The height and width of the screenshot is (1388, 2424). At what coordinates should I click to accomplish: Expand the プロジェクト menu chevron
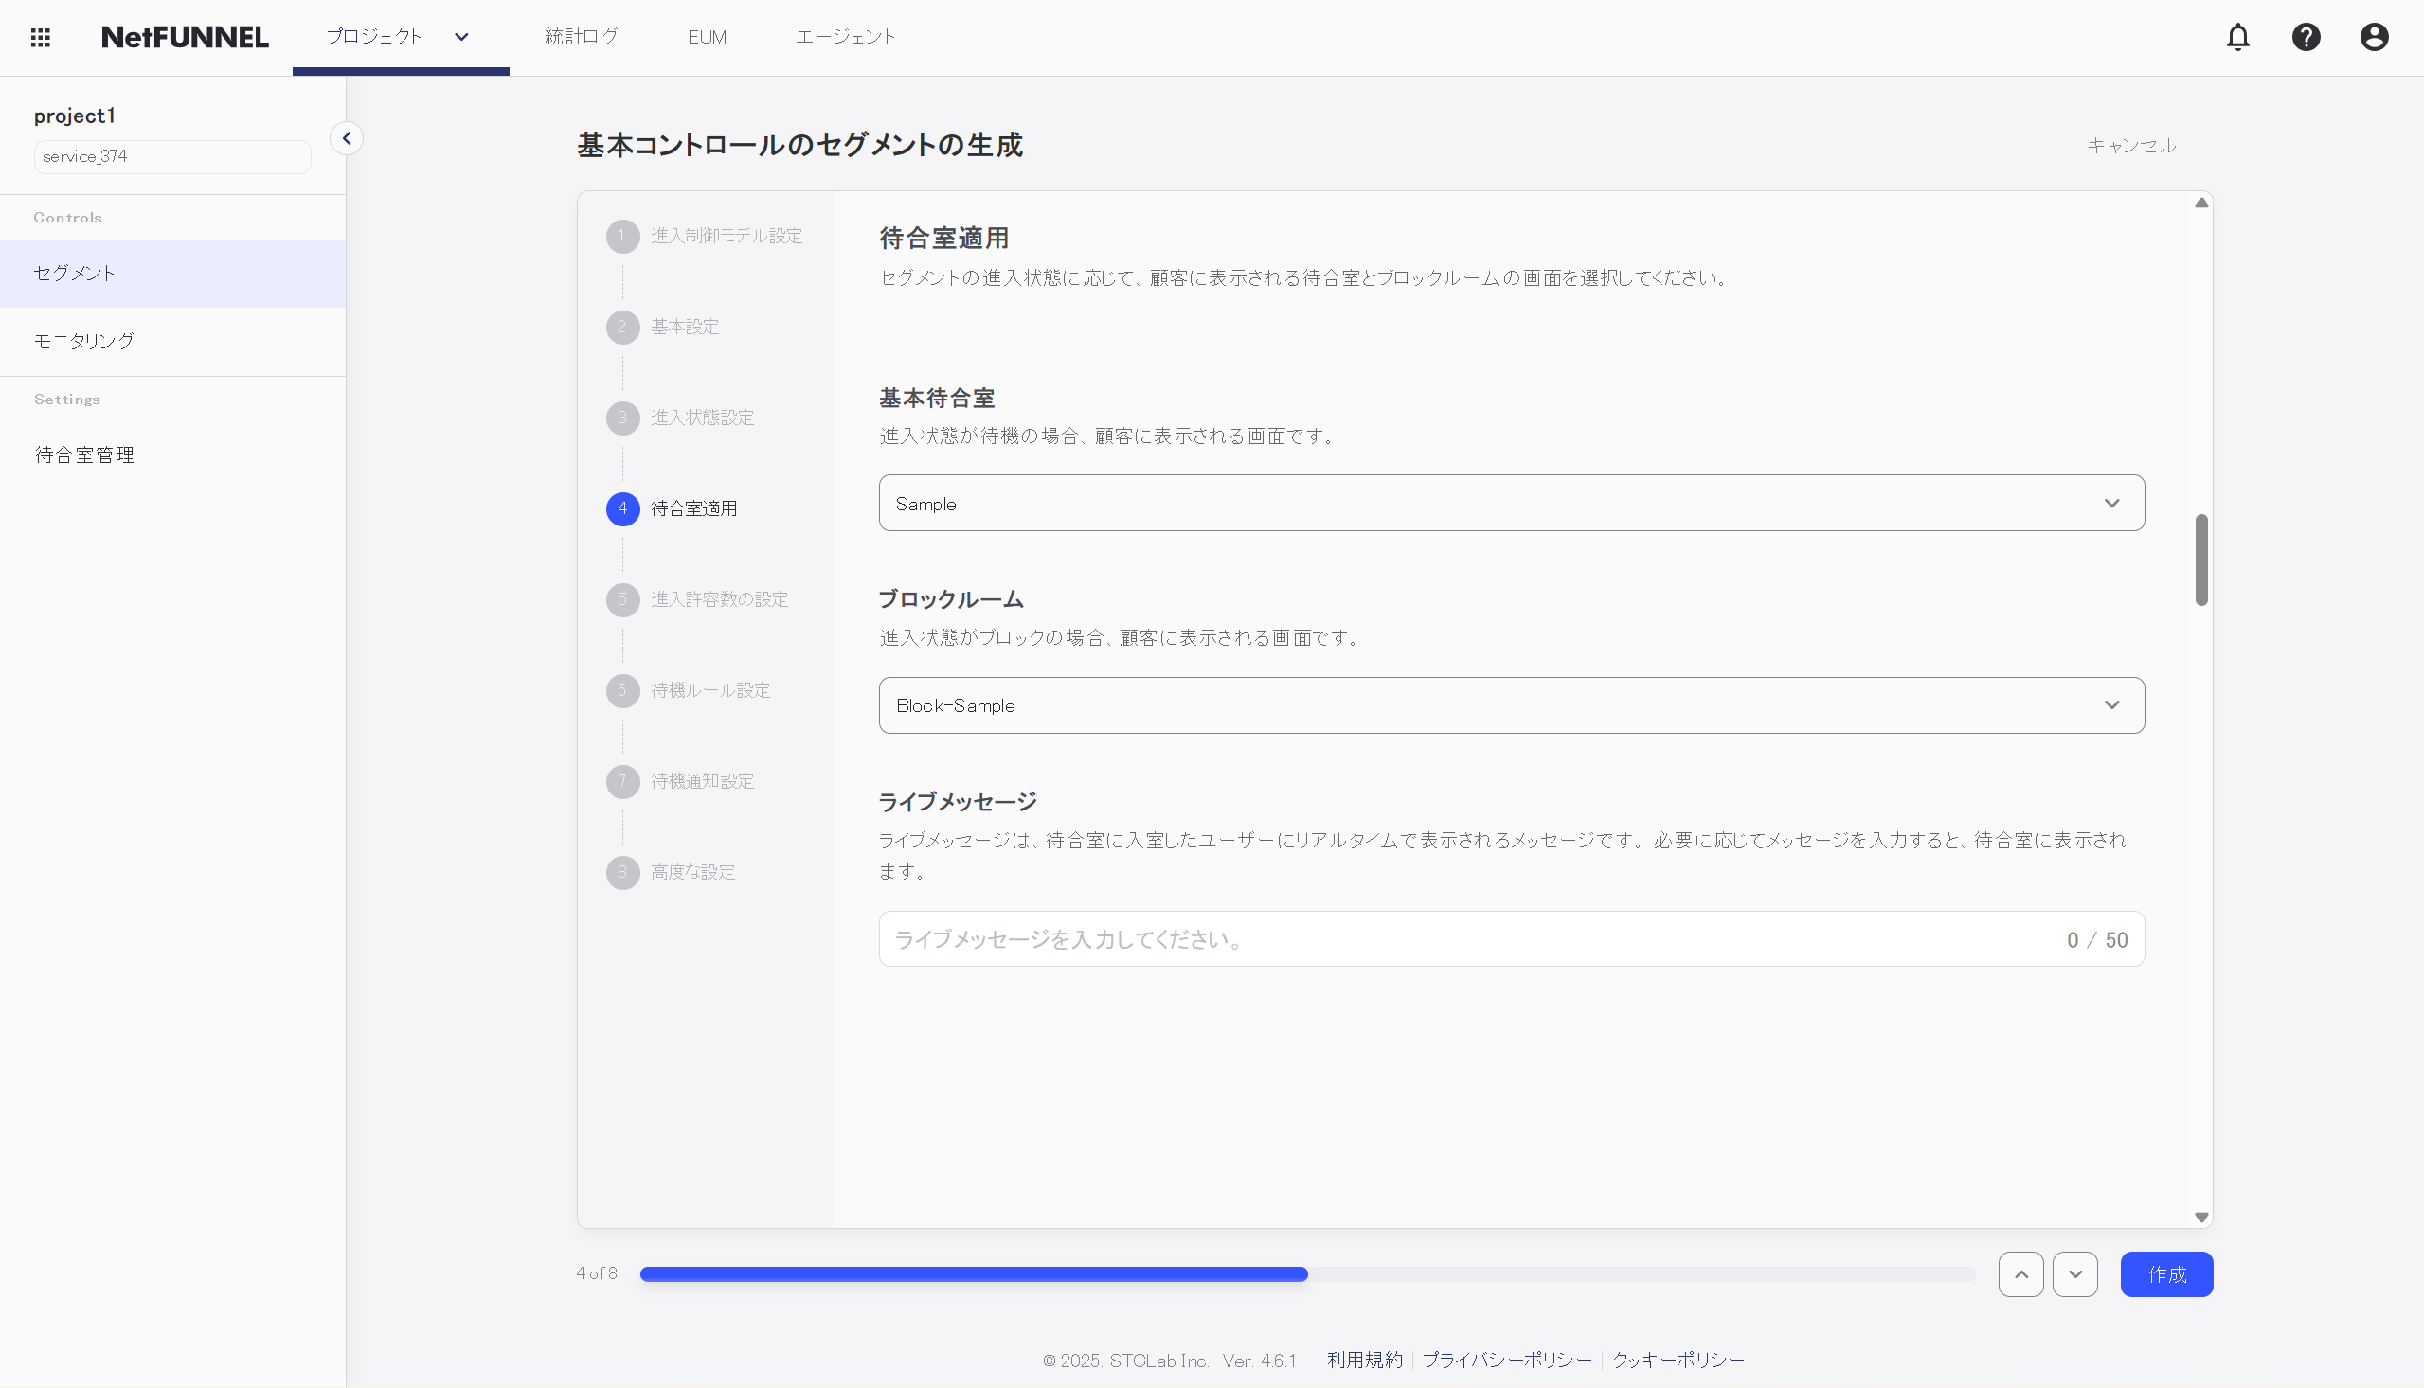pyautogui.click(x=460, y=36)
